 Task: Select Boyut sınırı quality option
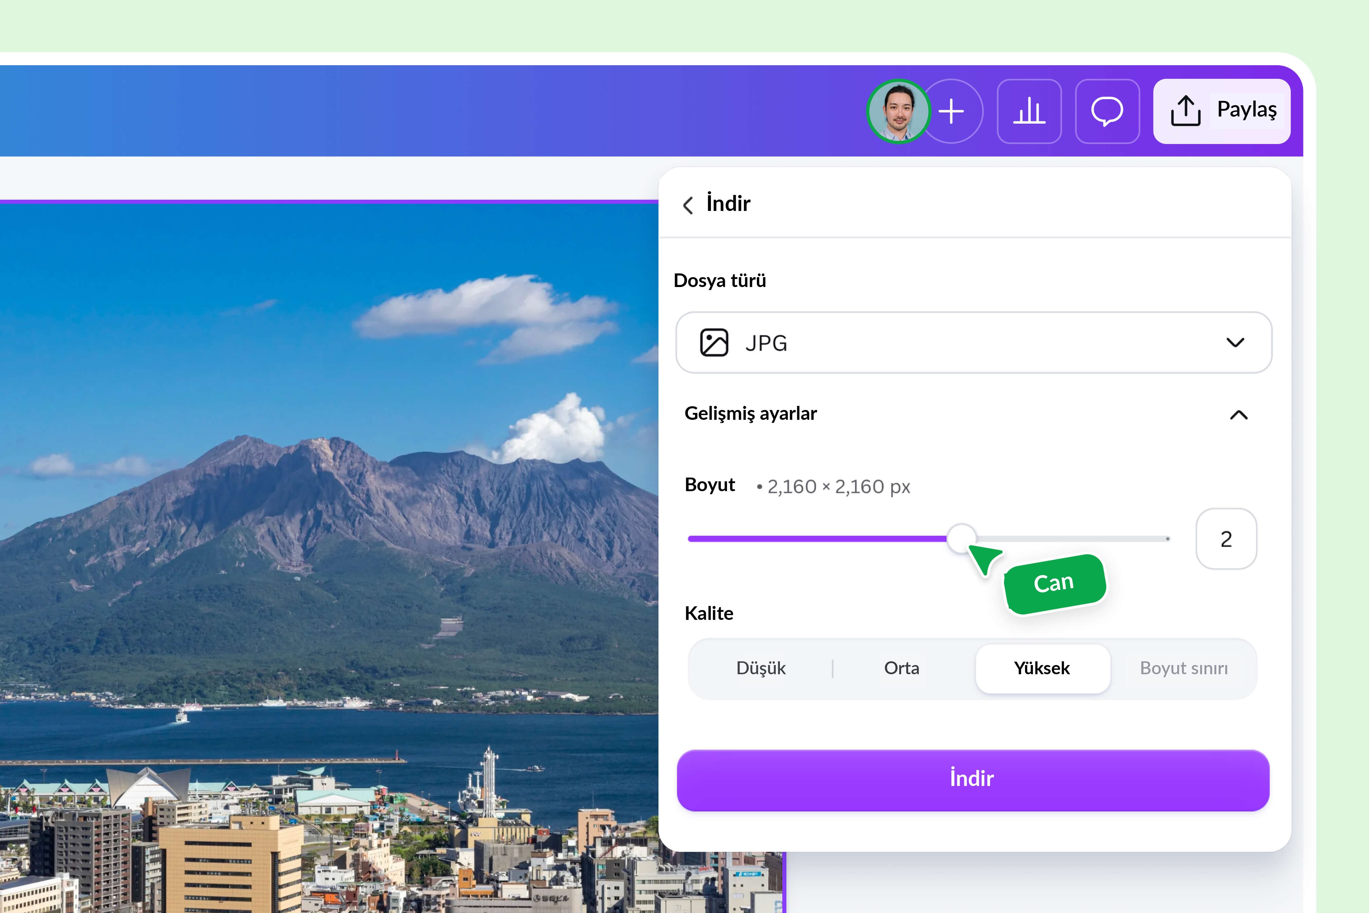pyautogui.click(x=1183, y=668)
